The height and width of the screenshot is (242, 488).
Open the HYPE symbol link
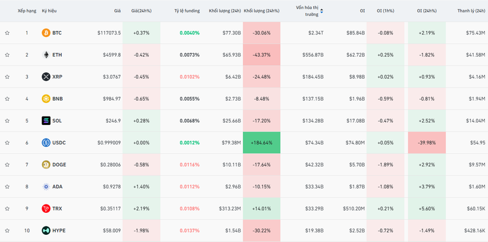[58, 230]
